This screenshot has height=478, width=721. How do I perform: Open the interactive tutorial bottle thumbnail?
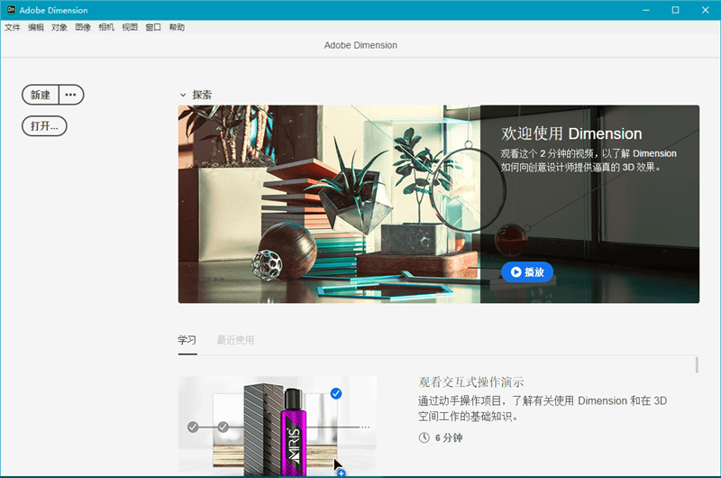pos(277,425)
